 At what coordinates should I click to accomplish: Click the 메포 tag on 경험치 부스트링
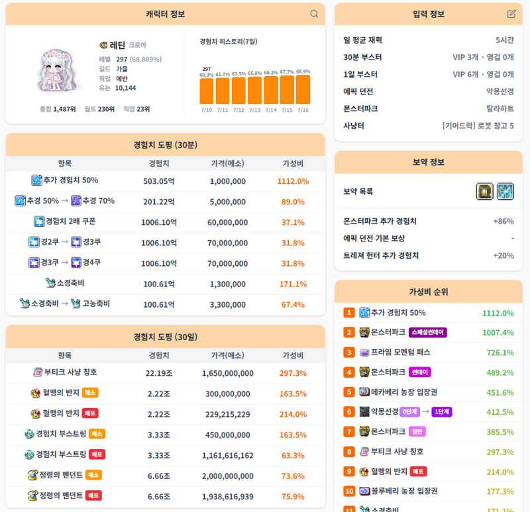coord(97,454)
